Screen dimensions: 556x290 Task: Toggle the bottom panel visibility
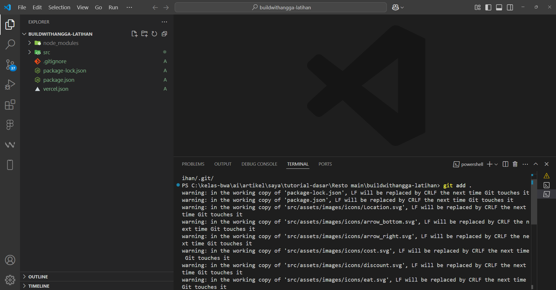(499, 8)
